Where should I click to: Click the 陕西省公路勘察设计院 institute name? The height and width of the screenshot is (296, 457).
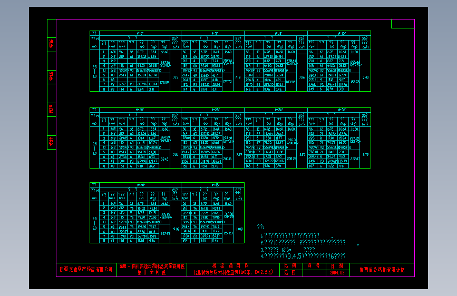[x=382, y=270]
